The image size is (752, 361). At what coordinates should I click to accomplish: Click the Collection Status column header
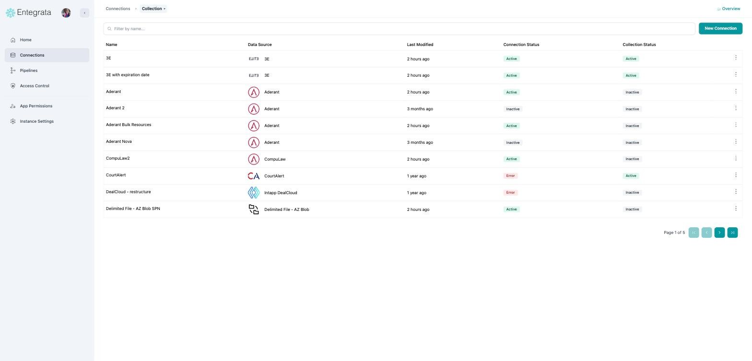tap(639, 45)
